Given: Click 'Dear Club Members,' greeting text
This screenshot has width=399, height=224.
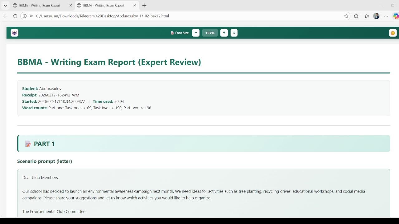Looking at the screenshot, I should coord(41,178).
